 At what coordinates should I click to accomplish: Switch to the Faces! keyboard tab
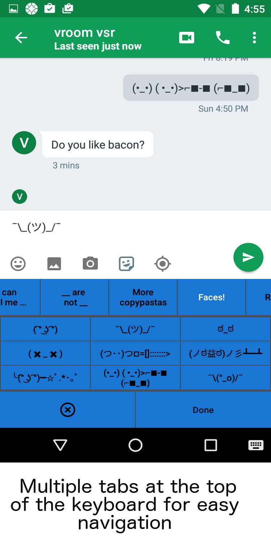coord(211,297)
